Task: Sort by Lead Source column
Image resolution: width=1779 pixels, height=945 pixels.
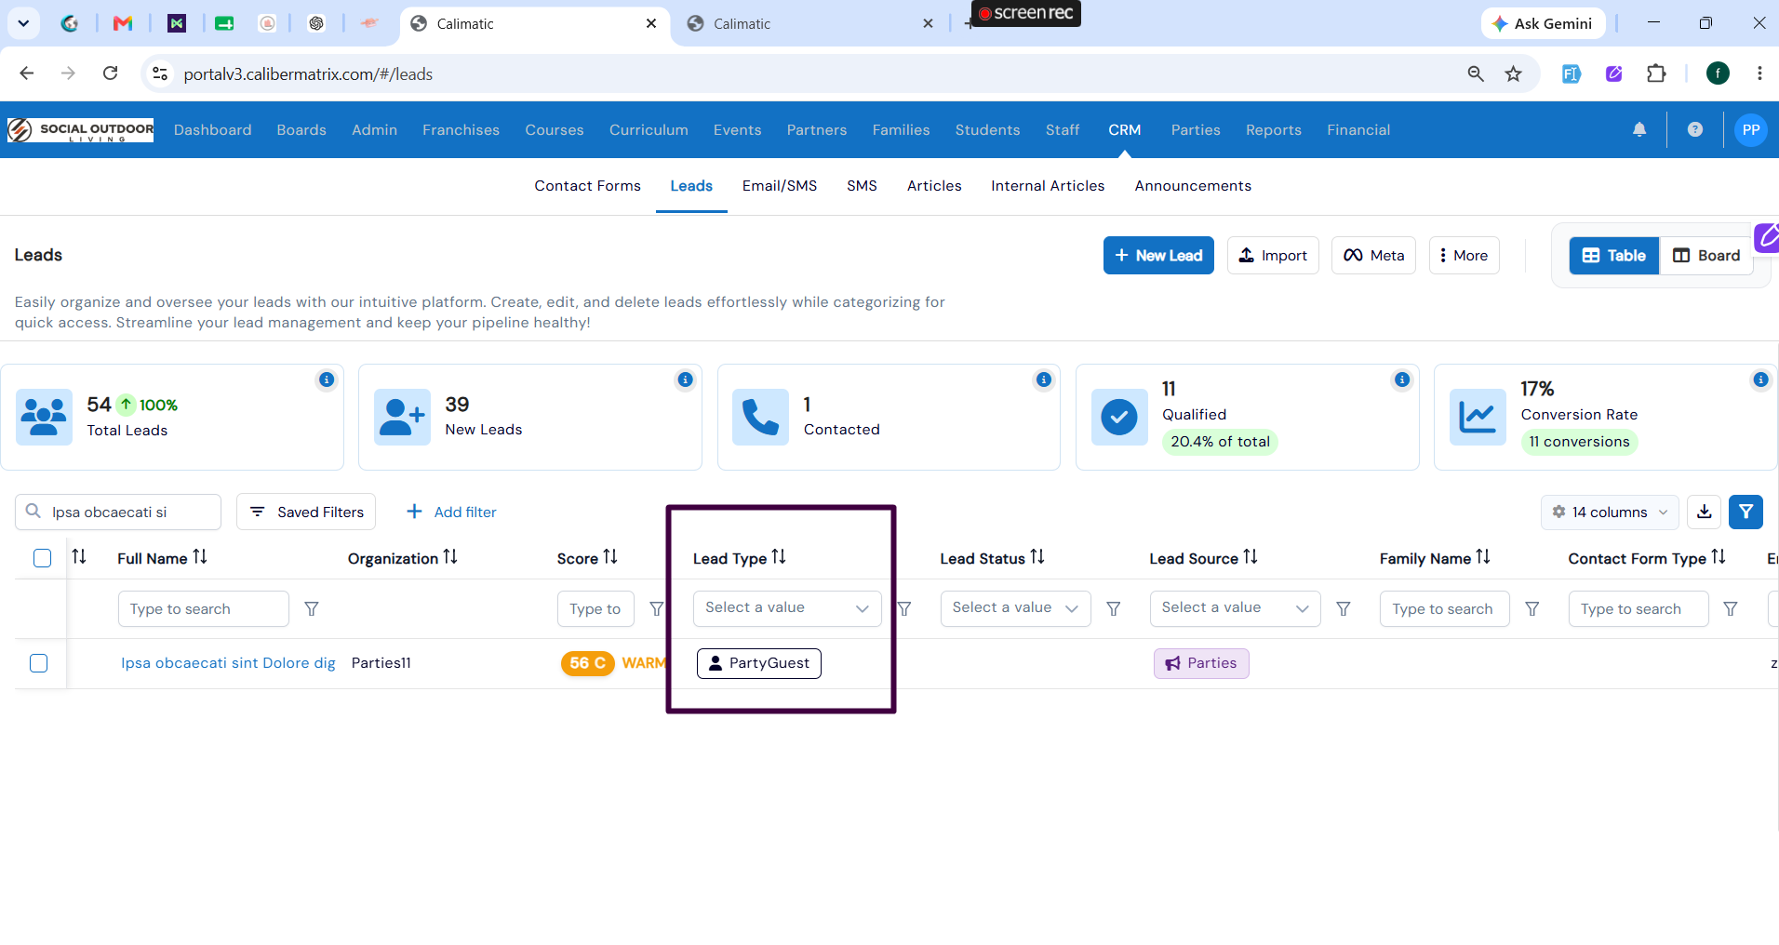Action: click(1251, 557)
